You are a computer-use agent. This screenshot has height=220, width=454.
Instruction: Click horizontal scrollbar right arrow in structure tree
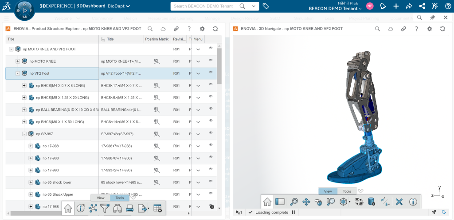189,214
